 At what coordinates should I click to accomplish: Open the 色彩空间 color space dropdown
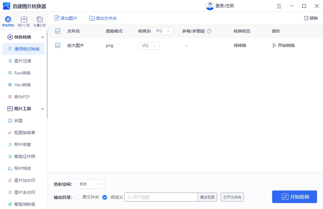90,184
